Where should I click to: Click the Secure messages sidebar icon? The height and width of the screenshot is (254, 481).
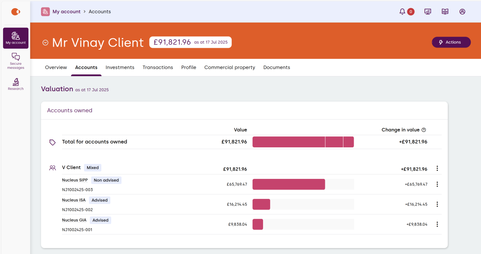click(16, 61)
